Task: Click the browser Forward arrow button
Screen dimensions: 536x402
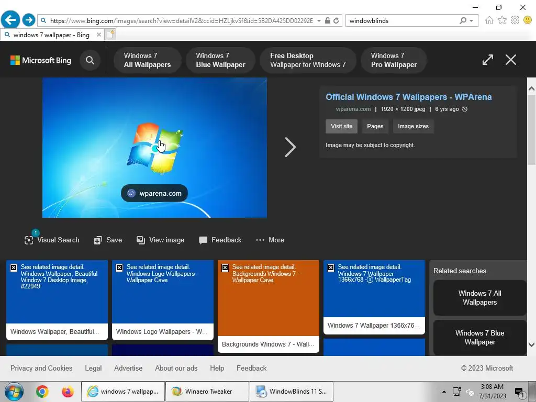Action: 29,20
